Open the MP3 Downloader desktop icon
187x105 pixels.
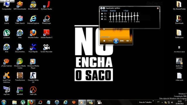click(20, 5)
